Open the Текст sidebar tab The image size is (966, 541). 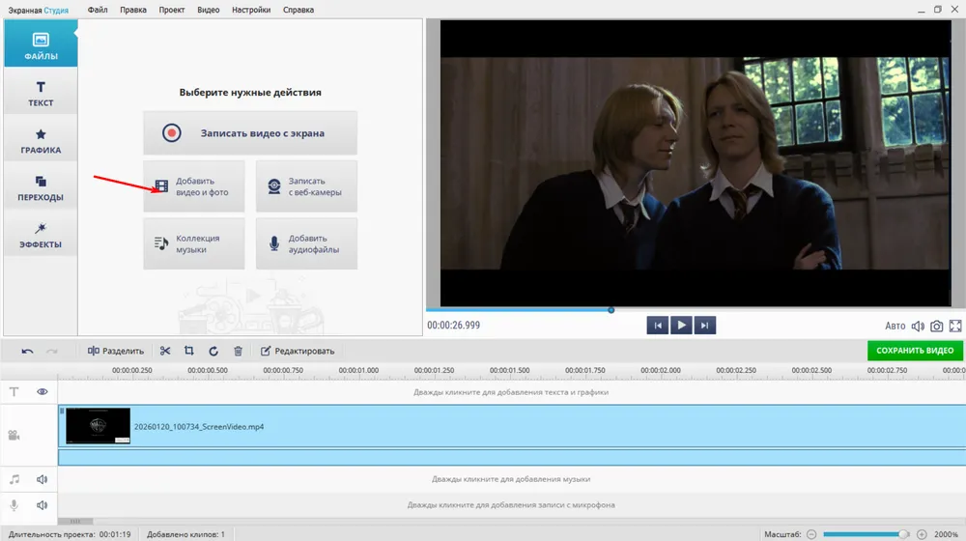tap(41, 91)
